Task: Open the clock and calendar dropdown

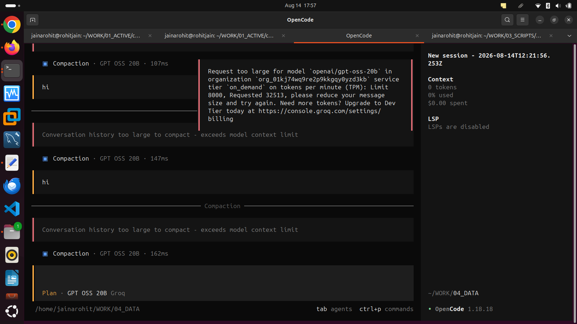Action: pos(300,5)
